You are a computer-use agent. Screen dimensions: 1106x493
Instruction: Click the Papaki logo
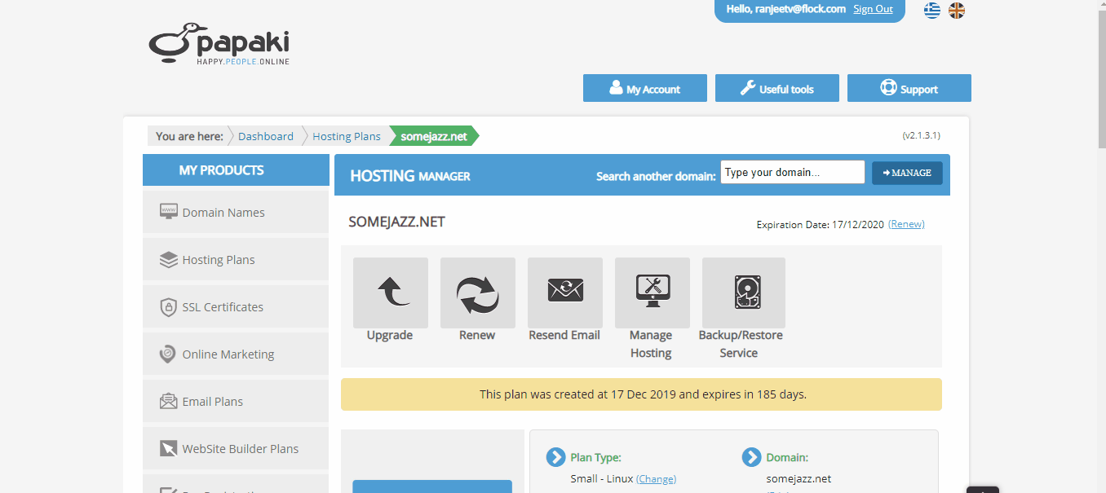pos(219,44)
